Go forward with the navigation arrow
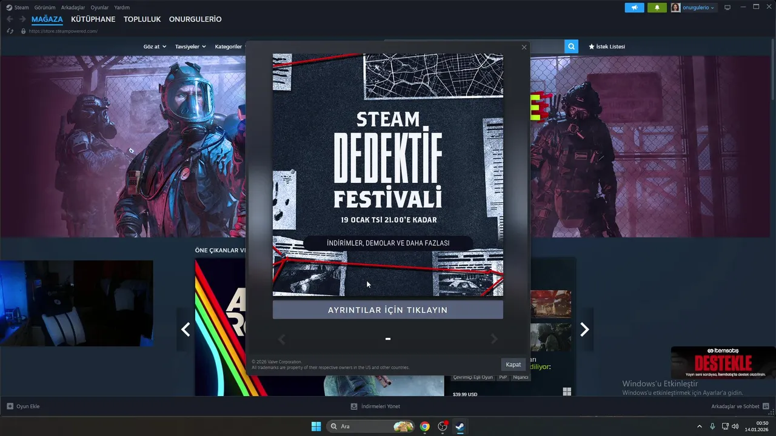The width and height of the screenshot is (776, 436). point(22,19)
